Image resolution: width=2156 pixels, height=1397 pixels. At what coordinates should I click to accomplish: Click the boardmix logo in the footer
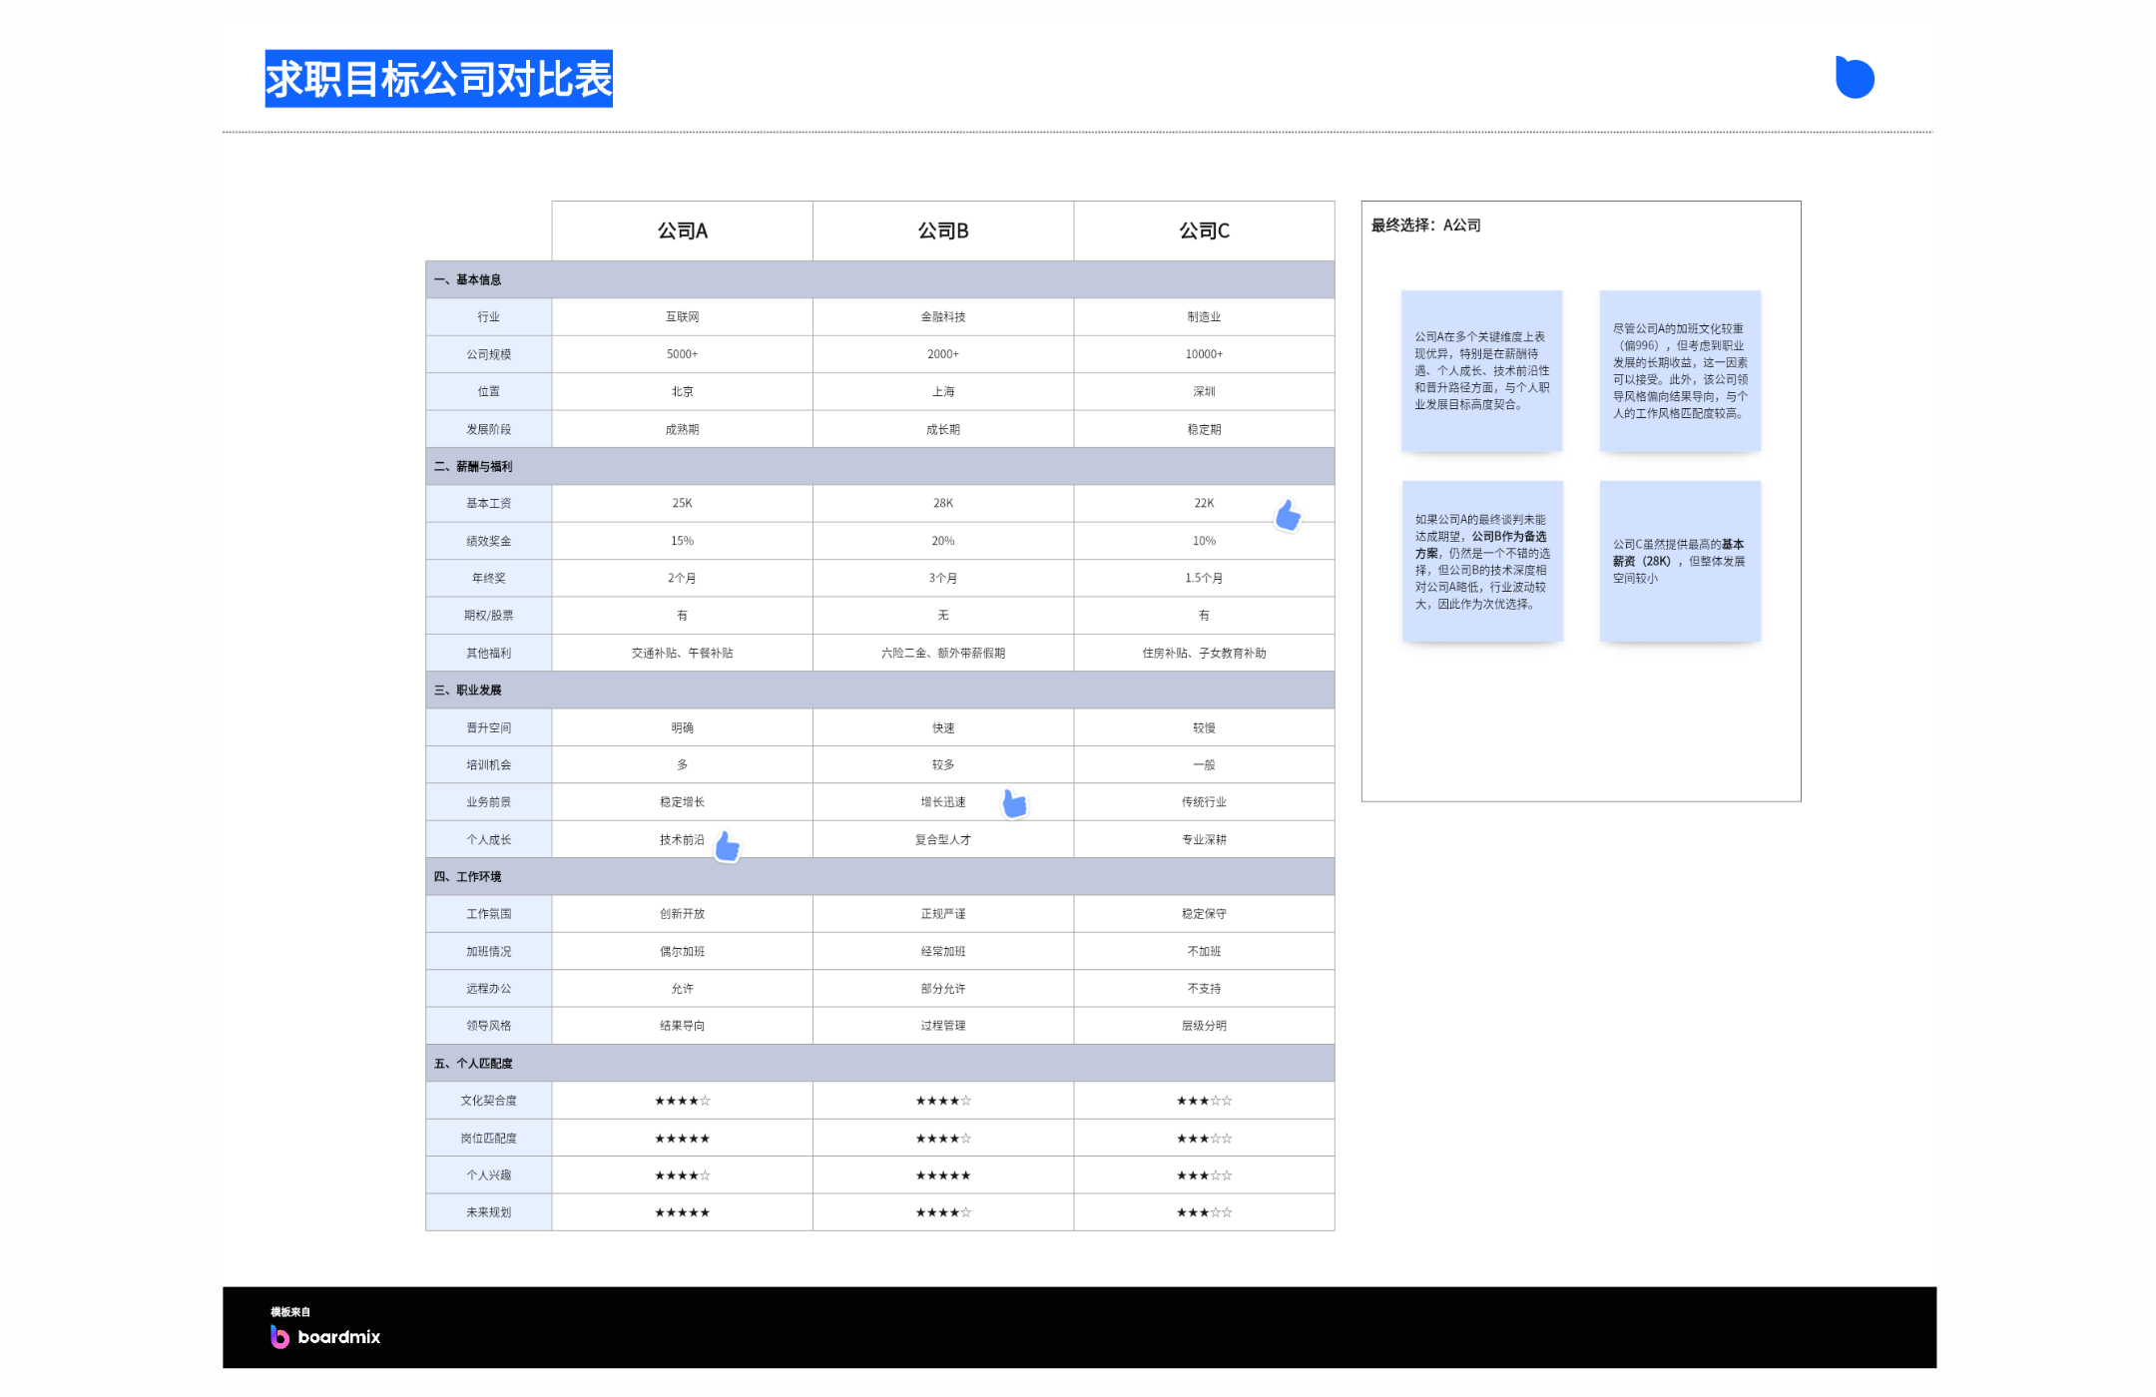325,1336
